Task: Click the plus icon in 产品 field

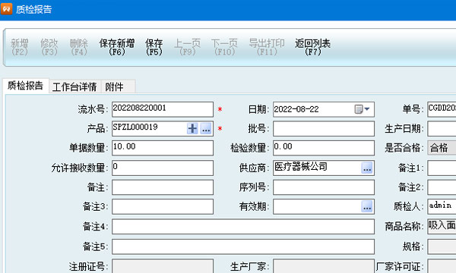Action: (x=192, y=128)
